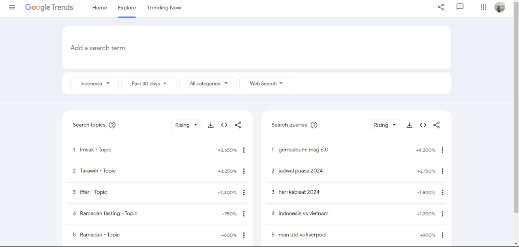The height and width of the screenshot is (247, 519).
Task: Open more options for Imsak topic
Action: [244, 150]
